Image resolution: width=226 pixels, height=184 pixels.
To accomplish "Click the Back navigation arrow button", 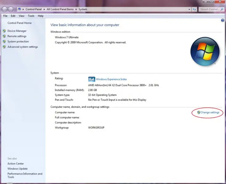I will [x=5, y=9].
